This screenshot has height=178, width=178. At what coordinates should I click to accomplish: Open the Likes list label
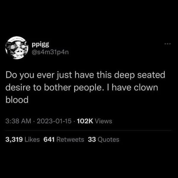pyautogui.click(x=32, y=139)
